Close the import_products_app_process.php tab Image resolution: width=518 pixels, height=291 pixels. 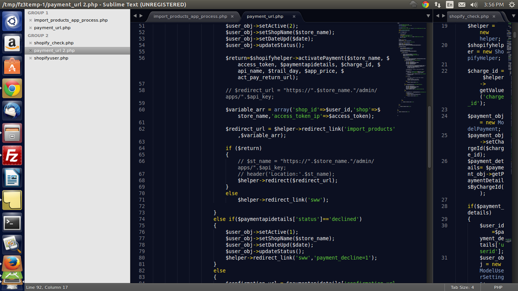(x=233, y=16)
